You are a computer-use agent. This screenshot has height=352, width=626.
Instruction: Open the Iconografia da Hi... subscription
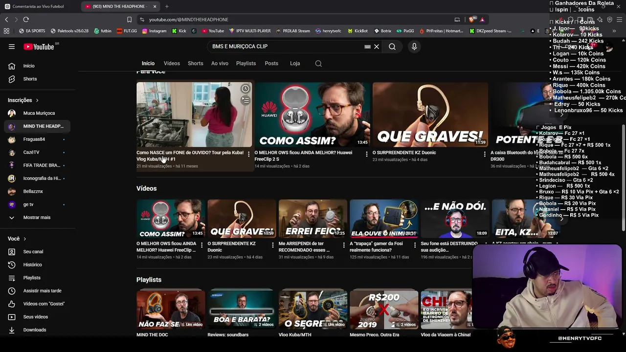pyautogui.click(x=37, y=178)
